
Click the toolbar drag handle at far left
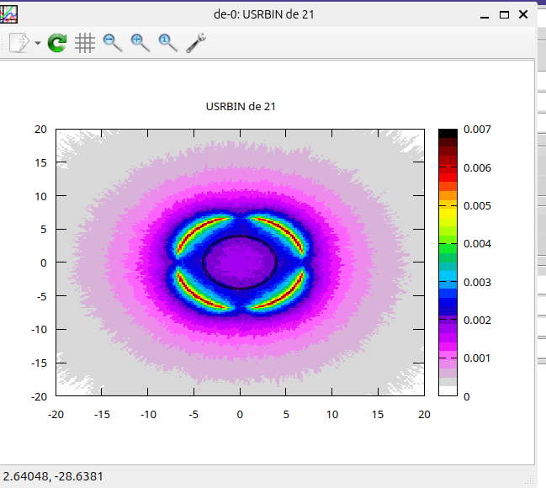coord(3,43)
